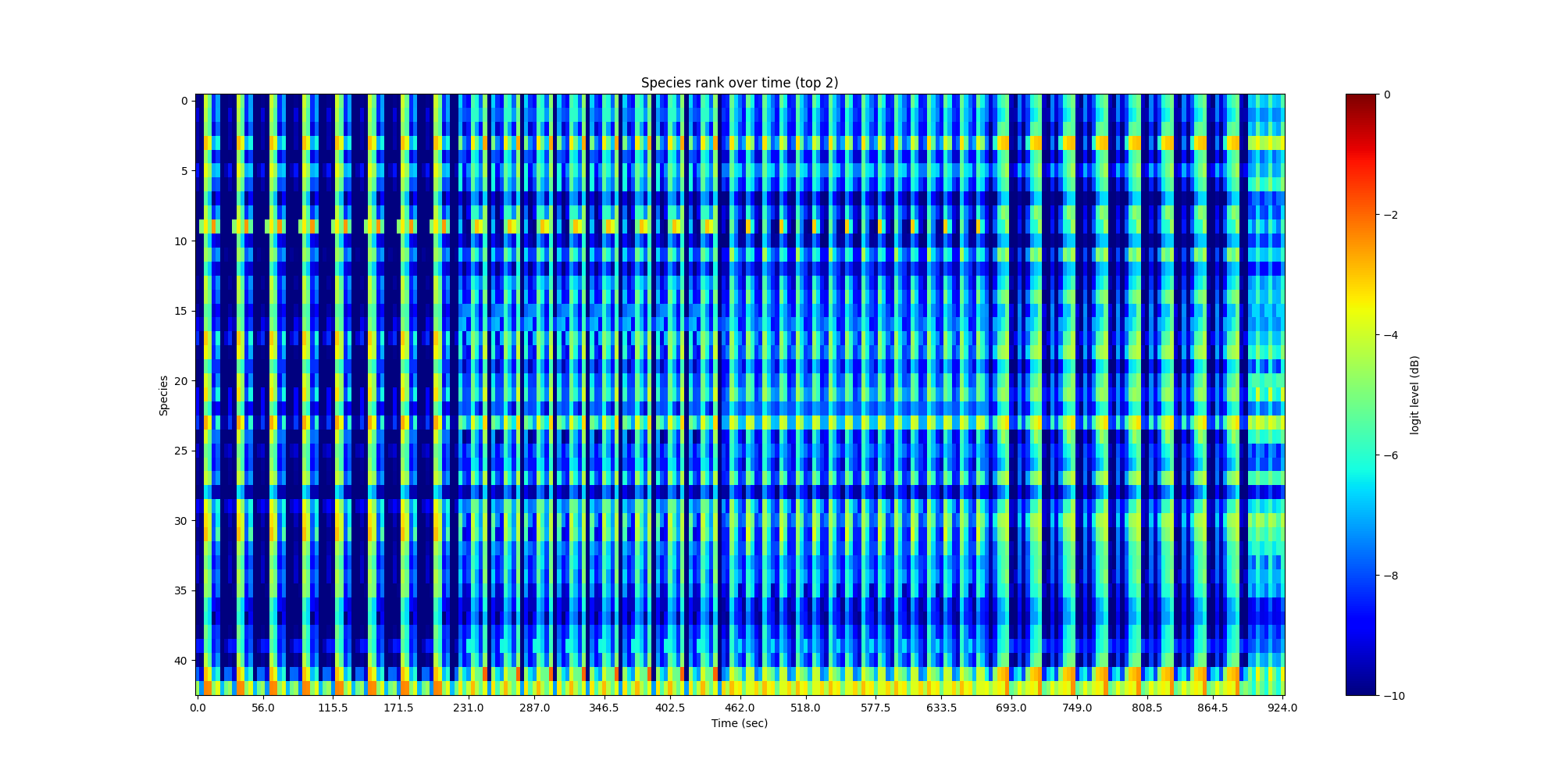Pick the 693.0 time axis tick label
1562x781 pixels.
(1011, 708)
